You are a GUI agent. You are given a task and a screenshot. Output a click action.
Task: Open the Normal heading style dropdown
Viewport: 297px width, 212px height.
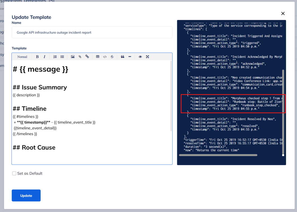point(22,57)
